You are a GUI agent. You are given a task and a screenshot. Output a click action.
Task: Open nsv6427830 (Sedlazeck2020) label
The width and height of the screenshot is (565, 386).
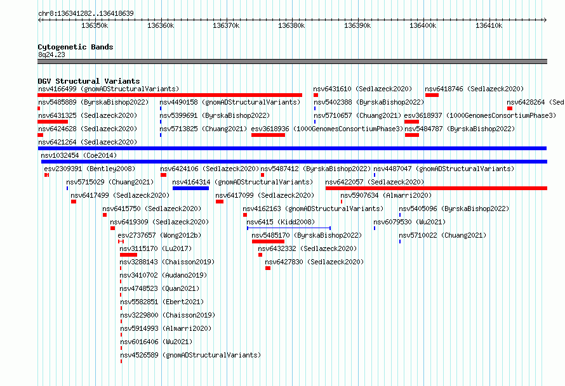pyautogui.click(x=314, y=262)
